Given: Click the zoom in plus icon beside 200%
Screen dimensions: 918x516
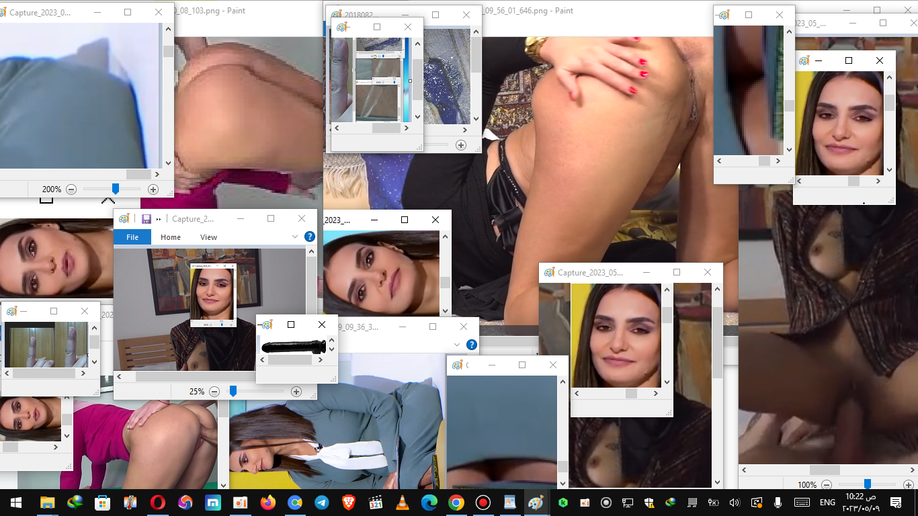Looking at the screenshot, I should pos(153,189).
